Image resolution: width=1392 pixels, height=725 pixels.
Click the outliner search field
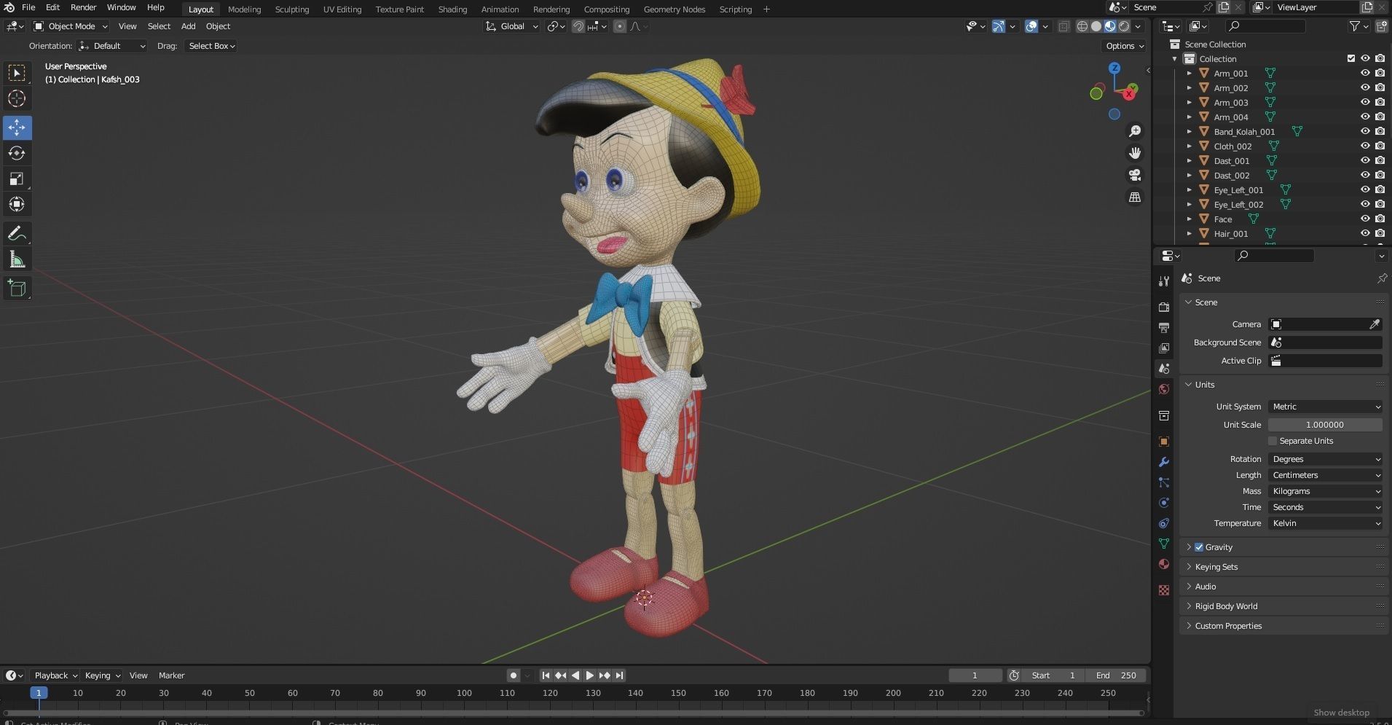click(1265, 26)
